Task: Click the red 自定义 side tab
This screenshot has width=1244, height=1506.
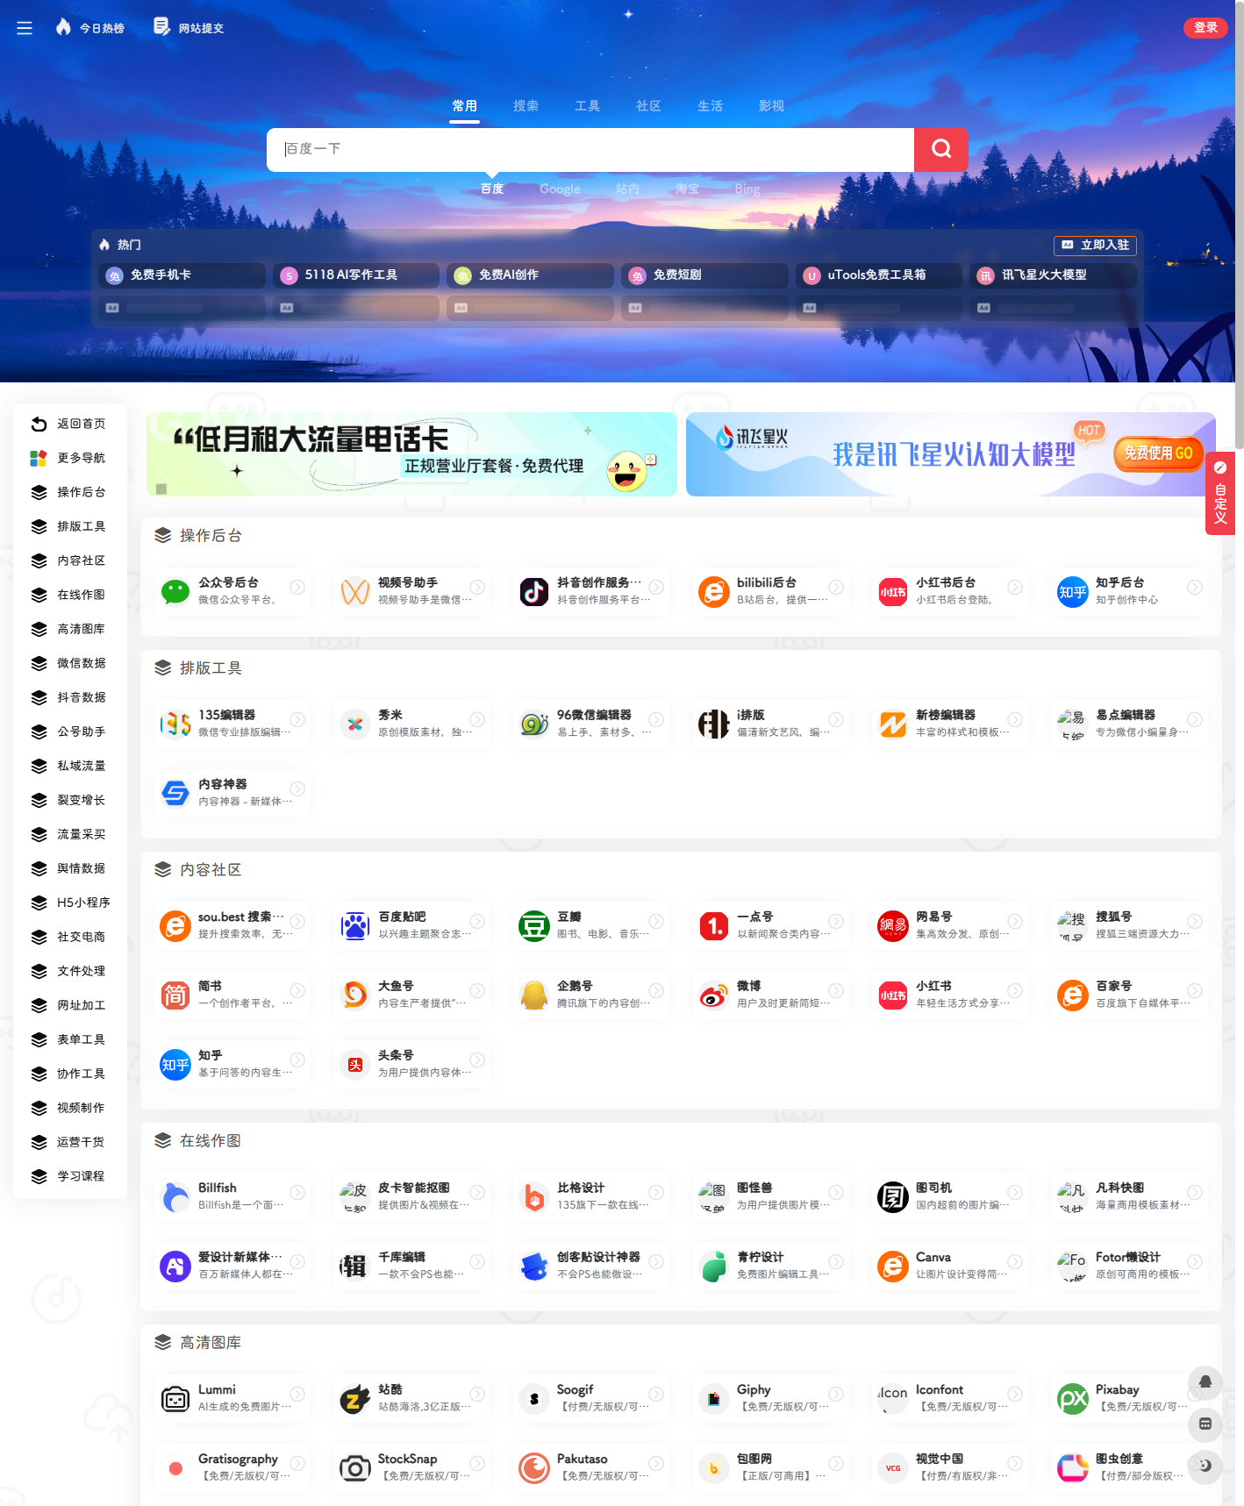Action: (1220, 494)
